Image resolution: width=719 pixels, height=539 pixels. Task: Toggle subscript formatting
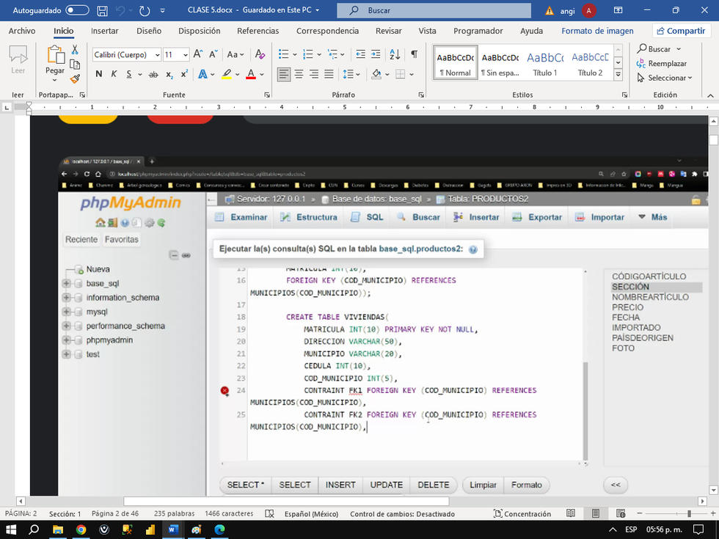pyautogui.click(x=169, y=74)
